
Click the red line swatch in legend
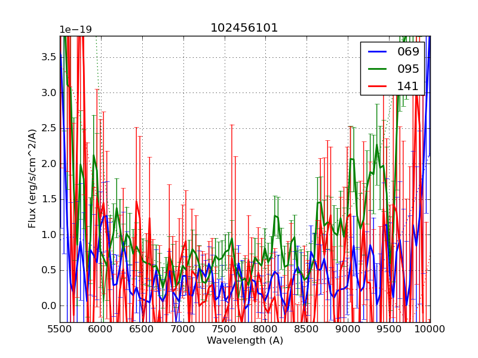click(x=376, y=86)
